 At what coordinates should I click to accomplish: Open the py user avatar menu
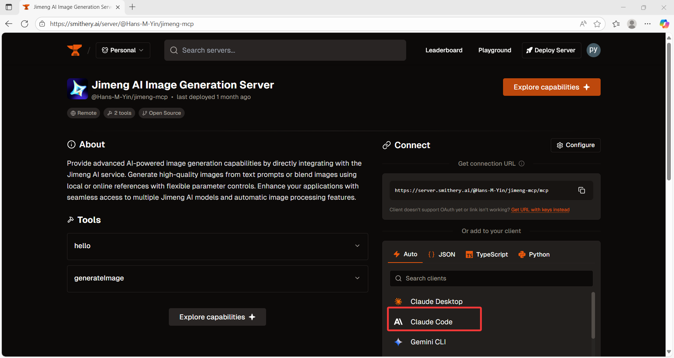coord(593,50)
